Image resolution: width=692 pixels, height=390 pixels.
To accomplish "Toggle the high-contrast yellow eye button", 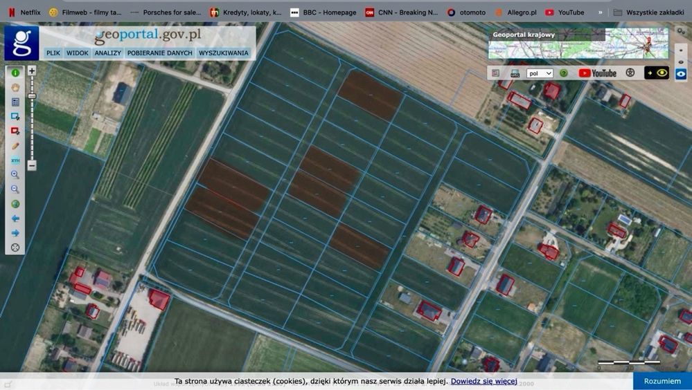I will pos(657,73).
